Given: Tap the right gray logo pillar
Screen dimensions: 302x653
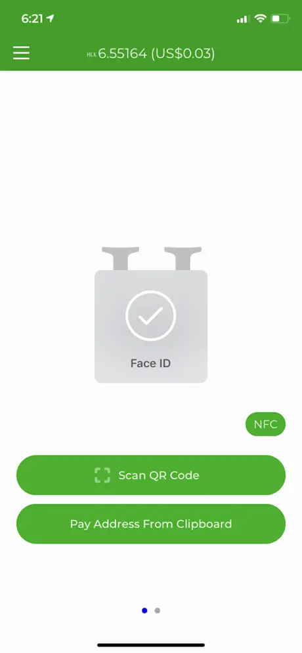Looking at the screenshot, I should coord(183,258).
